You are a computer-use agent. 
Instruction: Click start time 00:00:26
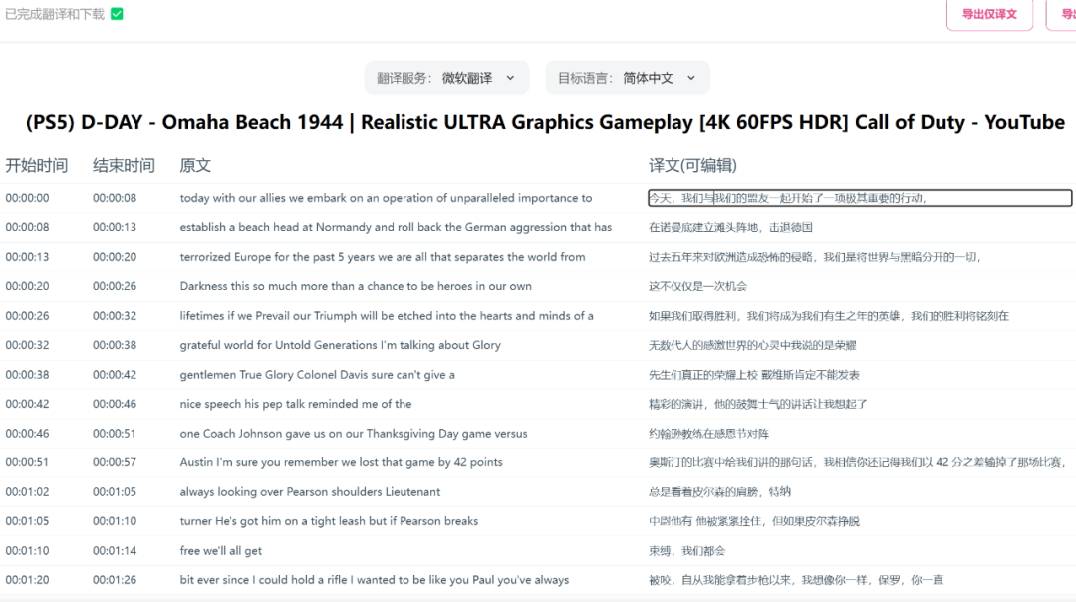pos(28,316)
